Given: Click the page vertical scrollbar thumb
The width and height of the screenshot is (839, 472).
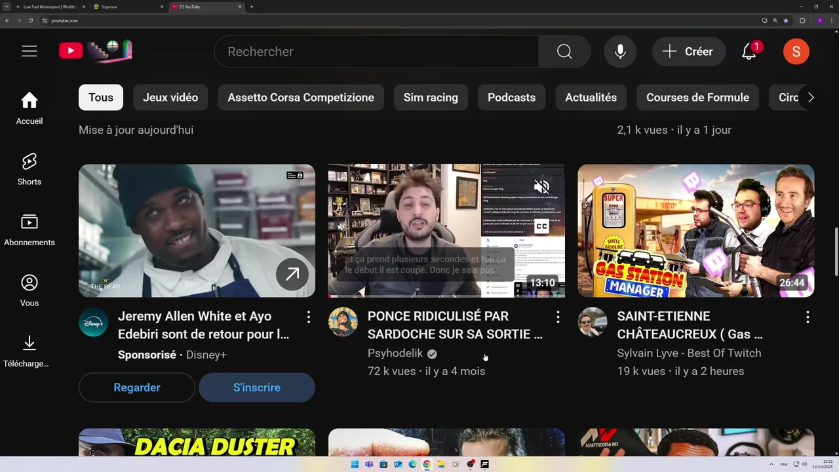Looking at the screenshot, I should (836, 252).
